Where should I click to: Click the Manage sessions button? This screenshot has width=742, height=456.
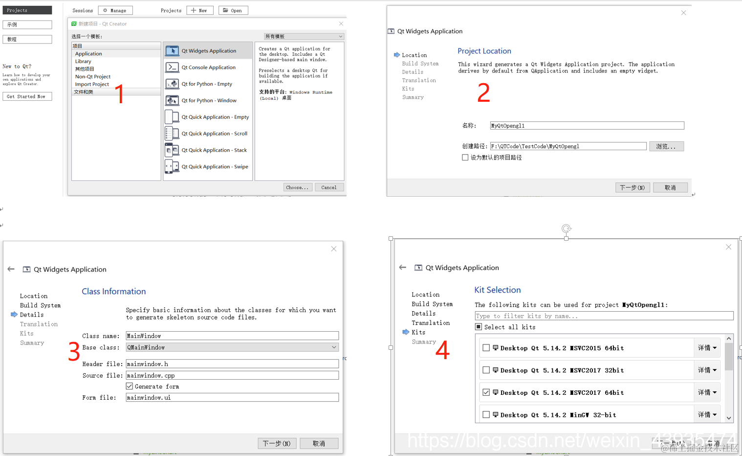point(115,10)
